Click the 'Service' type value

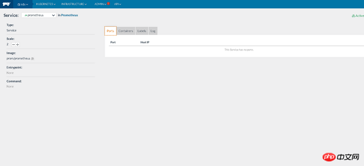[x=11, y=30]
